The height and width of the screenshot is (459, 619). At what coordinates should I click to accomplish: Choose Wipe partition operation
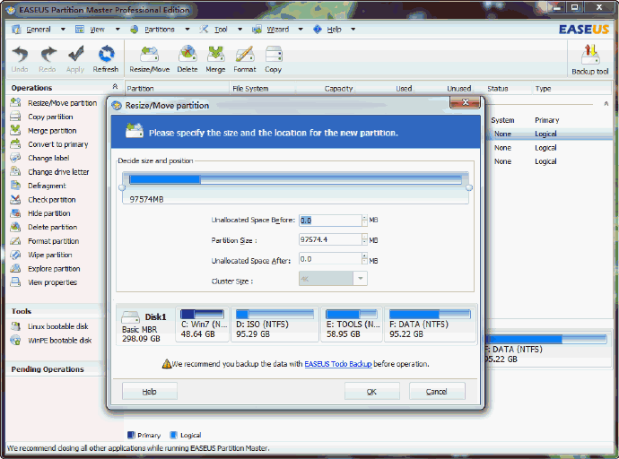point(49,255)
